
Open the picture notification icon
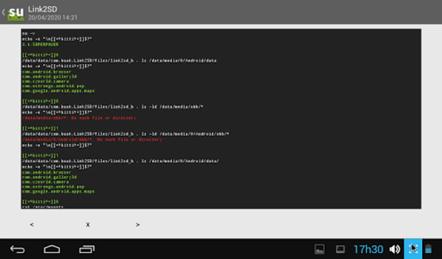(x=319, y=249)
